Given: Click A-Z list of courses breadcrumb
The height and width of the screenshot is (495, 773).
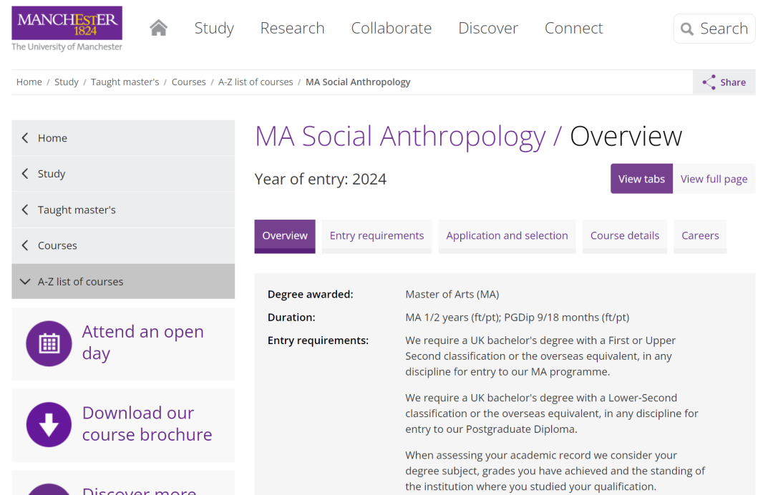Looking at the screenshot, I should (256, 82).
